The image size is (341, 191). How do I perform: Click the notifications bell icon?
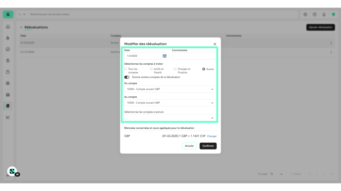324,14
